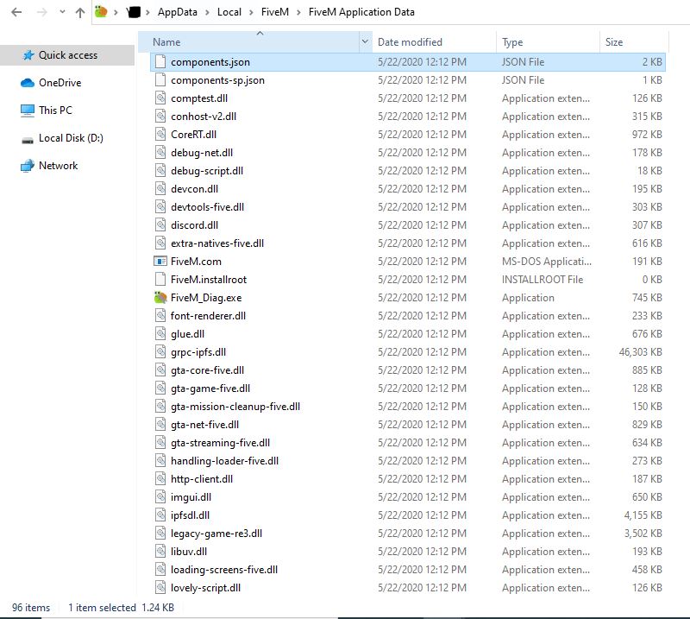This screenshot has width=690, height=619.
Task: Select components.json file icon
Action: pos(160,62)
